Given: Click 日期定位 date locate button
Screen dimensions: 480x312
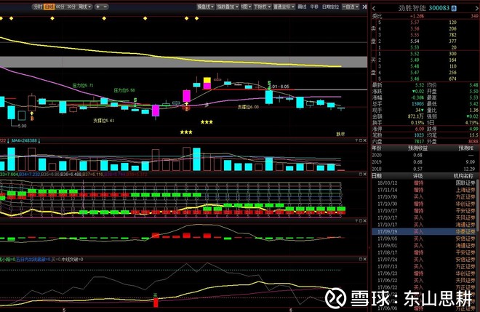Looking at the screenshot, I should [x=331, y=7].
